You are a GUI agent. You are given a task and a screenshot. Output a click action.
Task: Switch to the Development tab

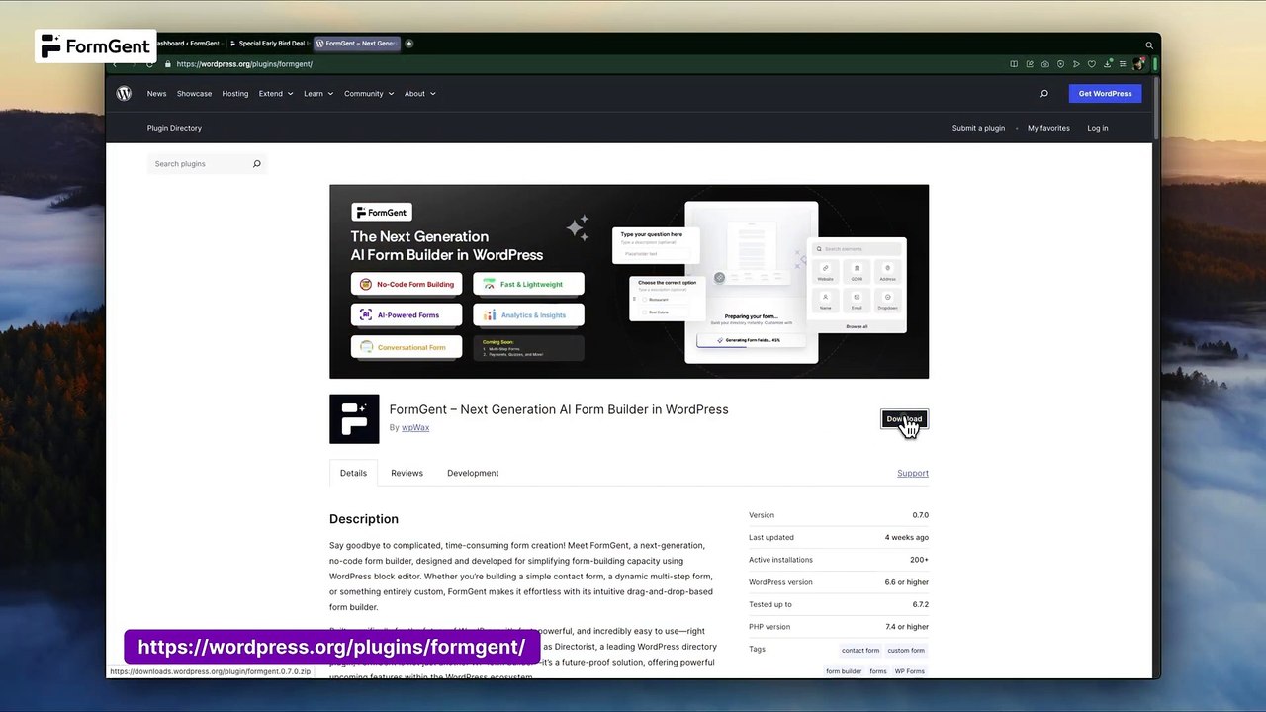473,473
